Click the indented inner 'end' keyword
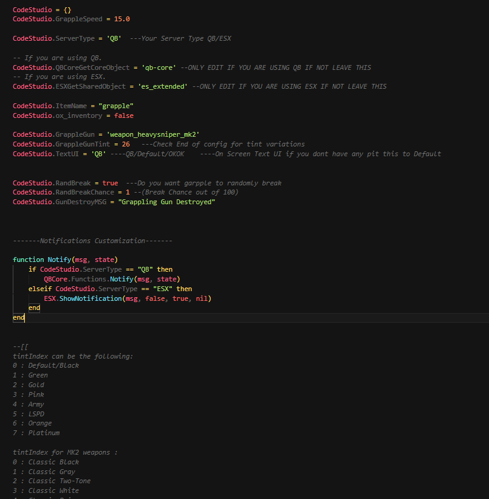 tap(34, 308)
